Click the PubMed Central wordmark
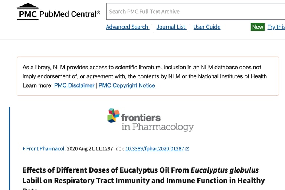The width and height of the screenshot is (285, 190). coord(70,14)
